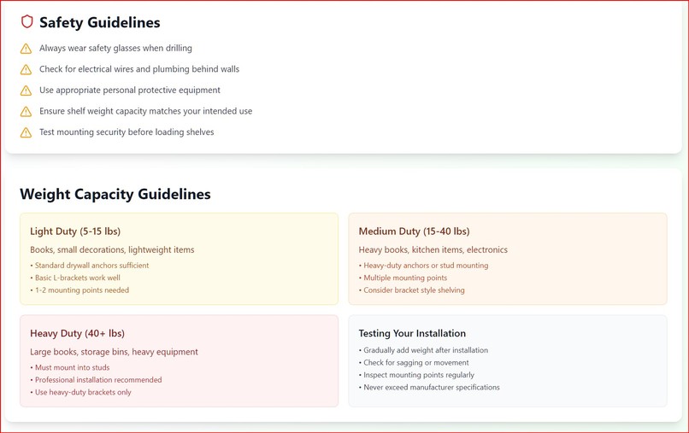
Task: Click the Light Duty (5-15 lbs) title
Action: point(75,231)
